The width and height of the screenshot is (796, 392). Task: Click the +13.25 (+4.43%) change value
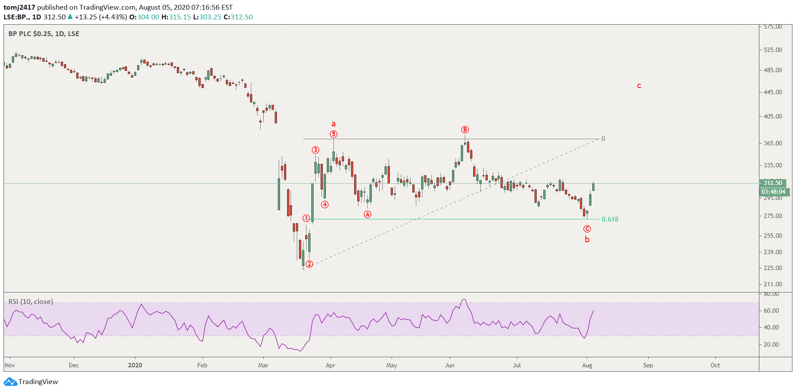(101, 17)
